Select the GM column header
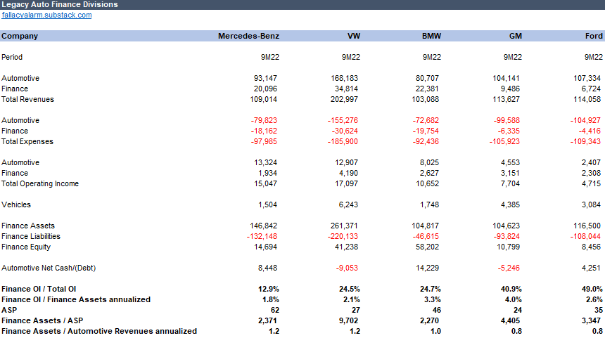 (x=516, y=36)
